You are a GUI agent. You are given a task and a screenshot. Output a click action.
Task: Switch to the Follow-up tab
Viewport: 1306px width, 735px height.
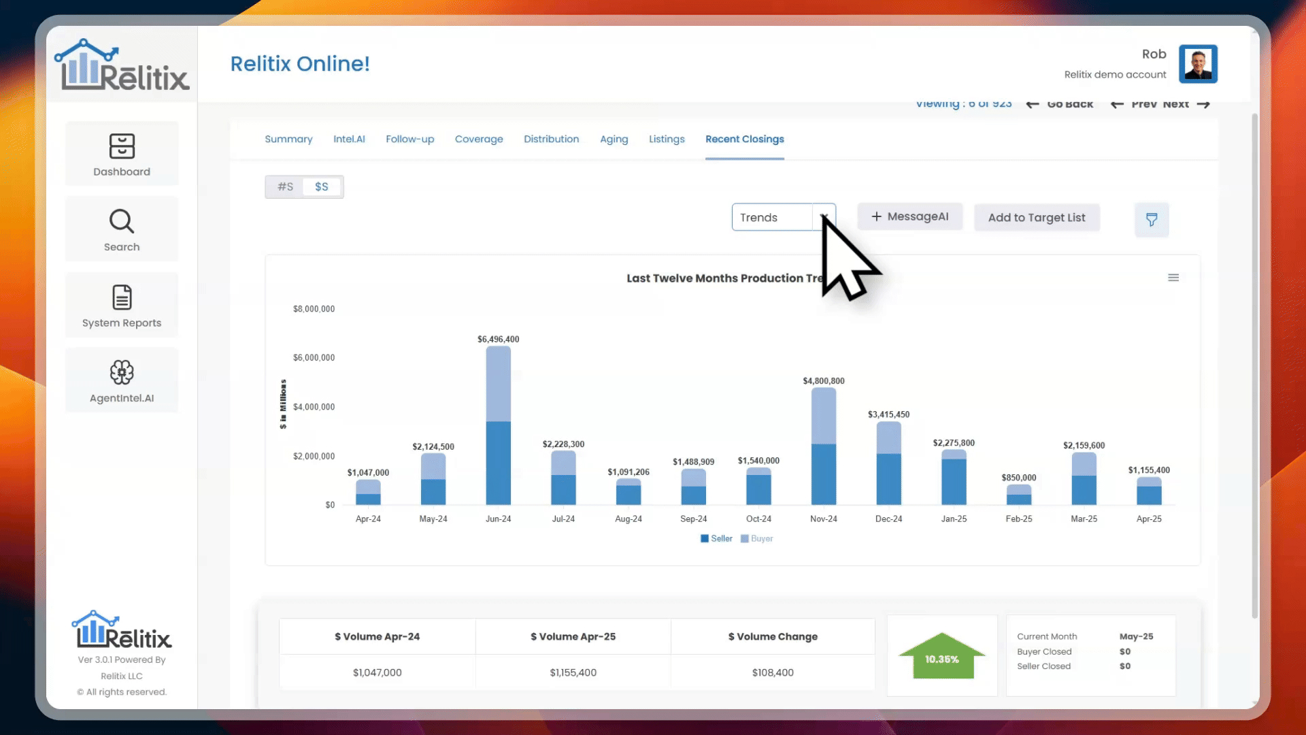[409, 139]
